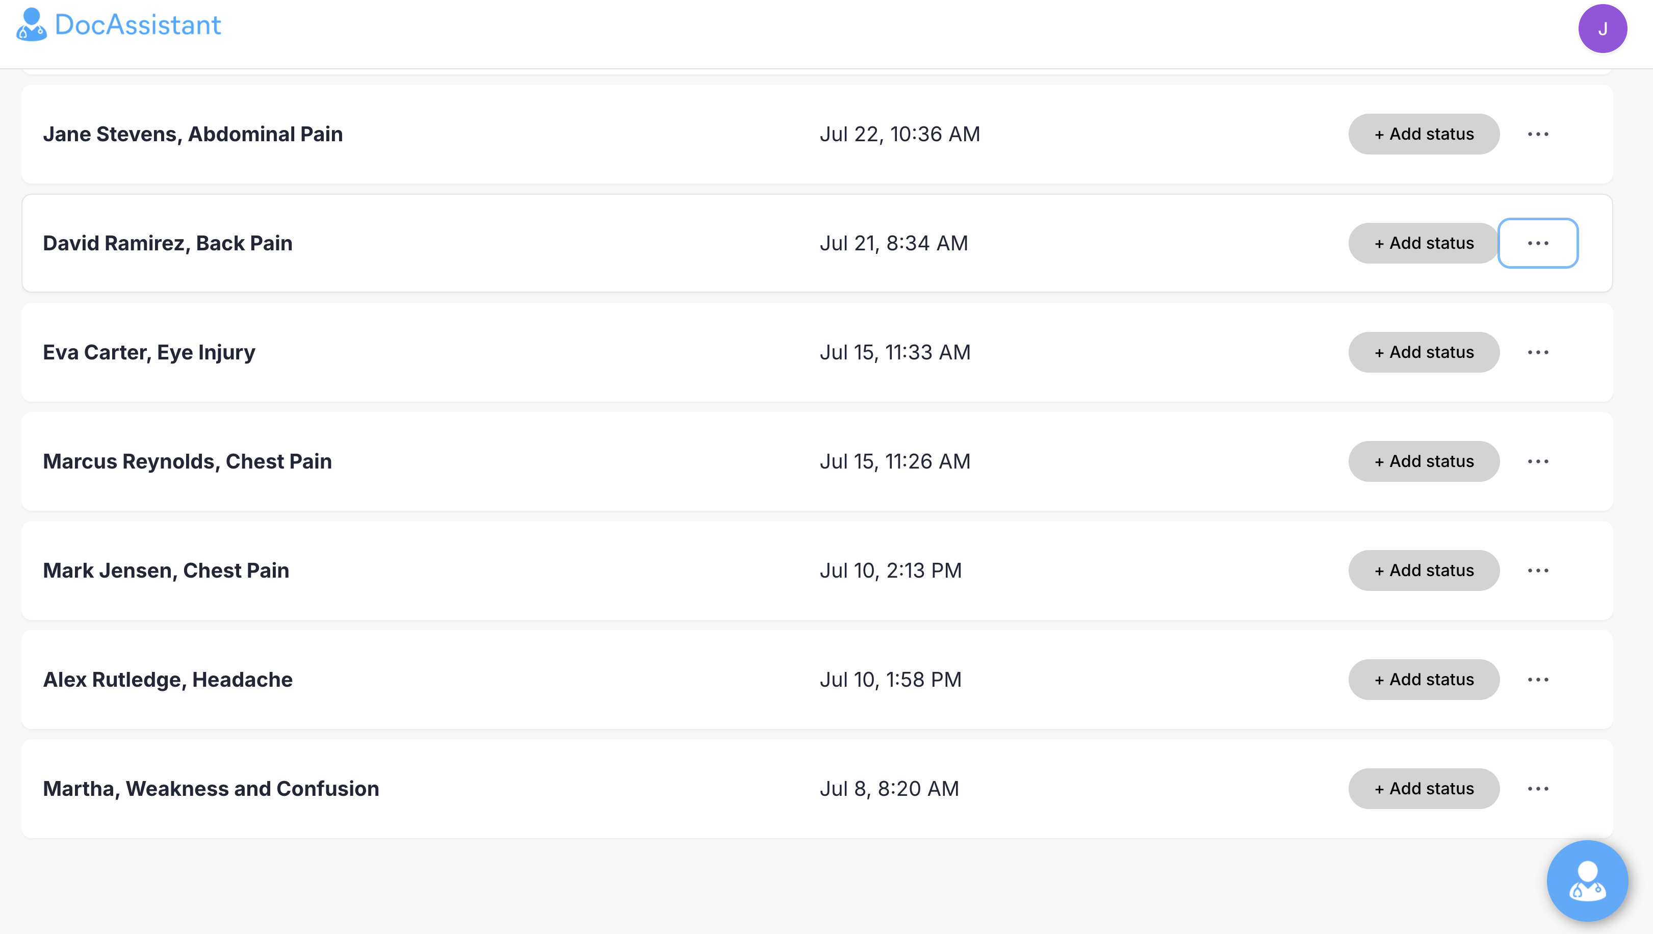
Task: Add status to Martha's record
Action: [x=1423, y=788]
